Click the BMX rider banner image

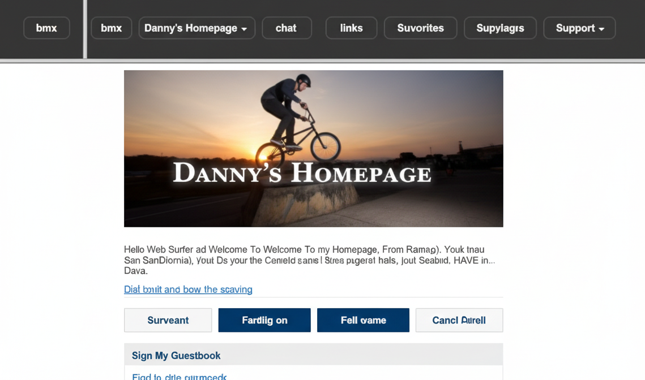pyautogui.click(x=314, y=148)
